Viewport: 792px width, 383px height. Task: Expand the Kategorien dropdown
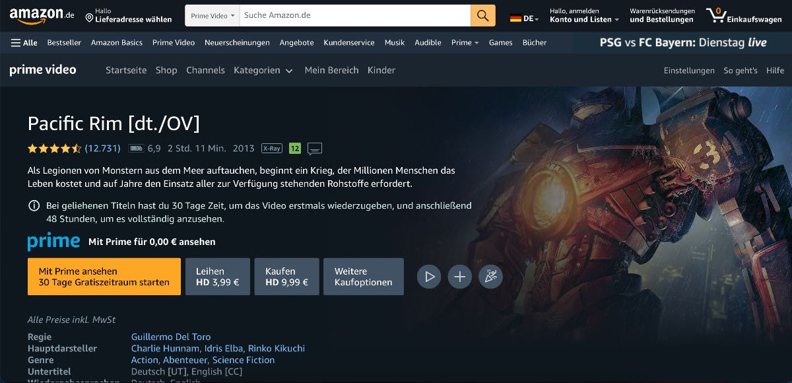[263, 70]
